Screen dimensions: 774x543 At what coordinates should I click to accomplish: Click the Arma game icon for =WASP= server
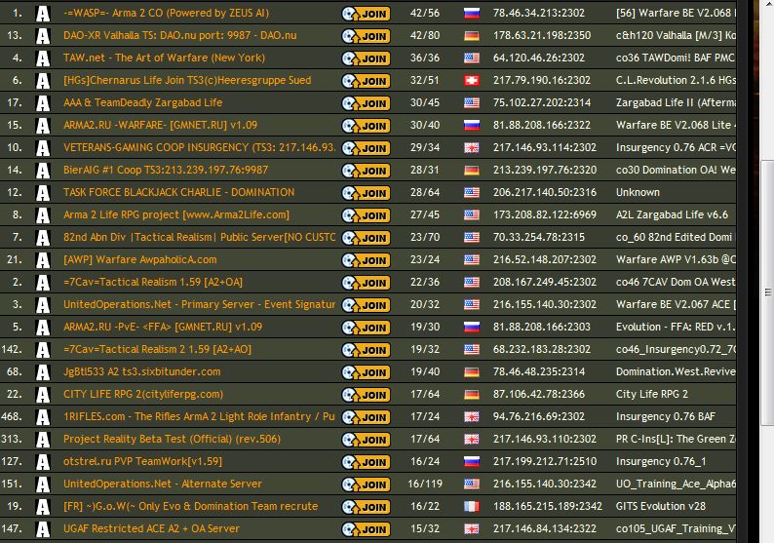pos(43,14)
